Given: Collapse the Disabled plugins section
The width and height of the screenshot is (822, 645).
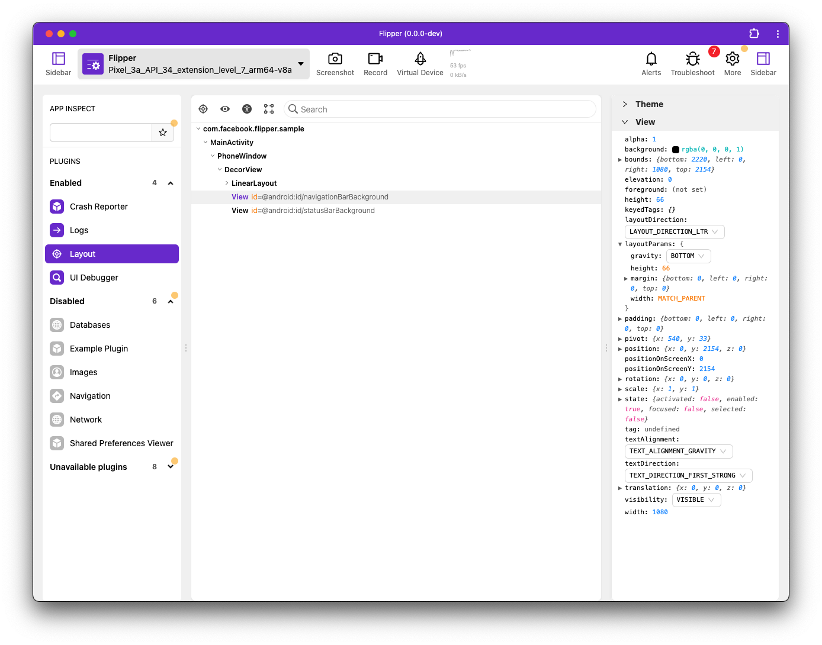Looking at the screenshot, I should coord(171,302).
